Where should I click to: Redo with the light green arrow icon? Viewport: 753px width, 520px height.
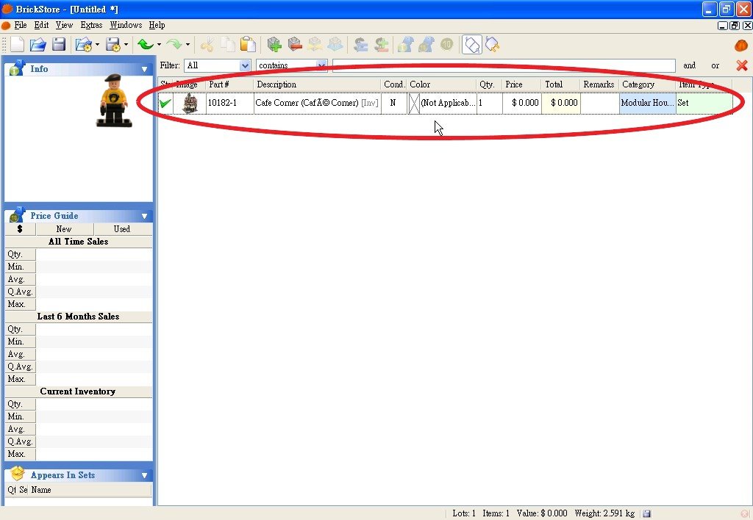174,45
